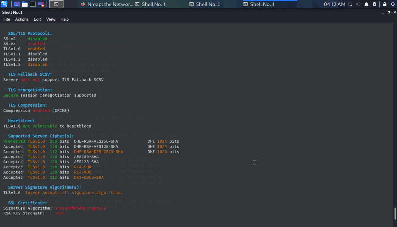Screen dimensions: 397x227
Task: Click 'TLSv1.0 not vulnerable to heartbleed' line
Action: [x=47, y=126]
